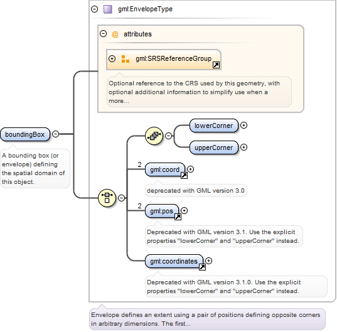Select the gml:coord element
The height and width of the screenshot is (332, 337).
click(165, 169)
